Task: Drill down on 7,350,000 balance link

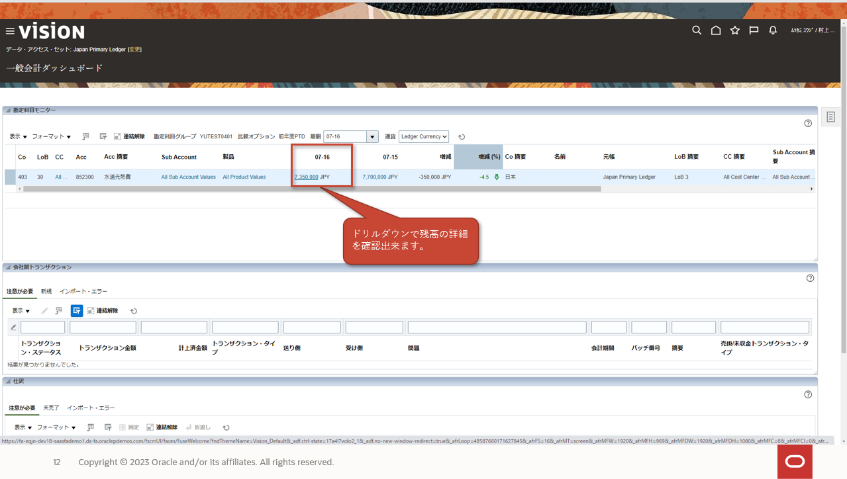Action: coord(306,177)
